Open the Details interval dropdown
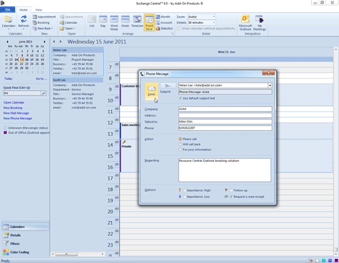339x263 pixels. 214,22
